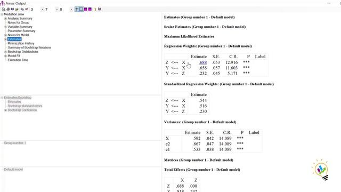Click the .533 variance estimate for e1
This screenshot has width=341, height=192.
click(x=197, y=149)
